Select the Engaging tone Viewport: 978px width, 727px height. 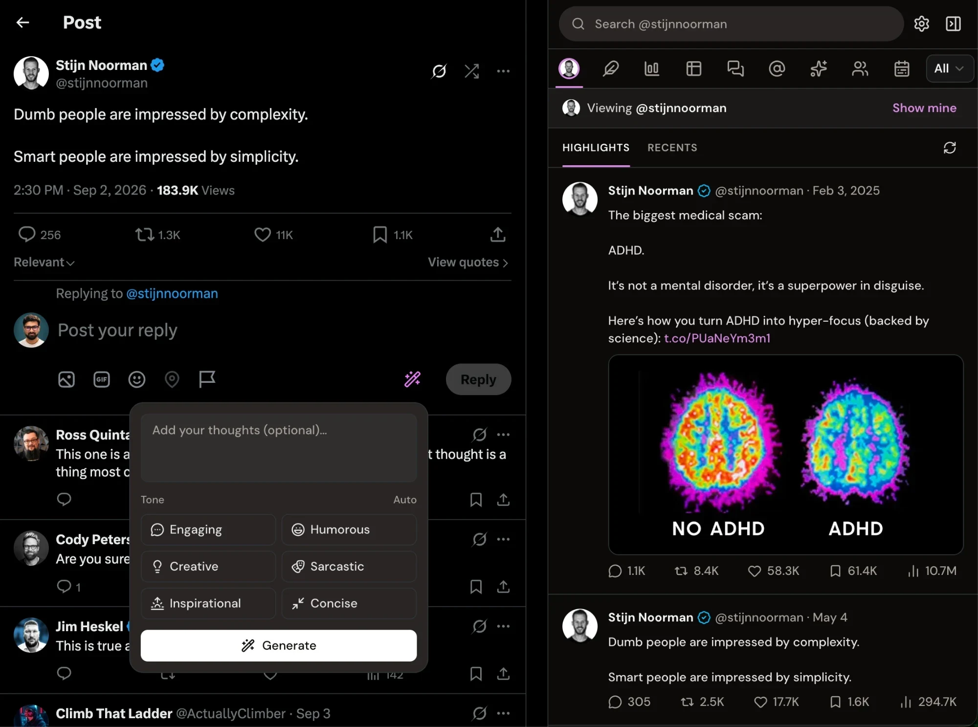pyautogui.click(x=208, y=529)
